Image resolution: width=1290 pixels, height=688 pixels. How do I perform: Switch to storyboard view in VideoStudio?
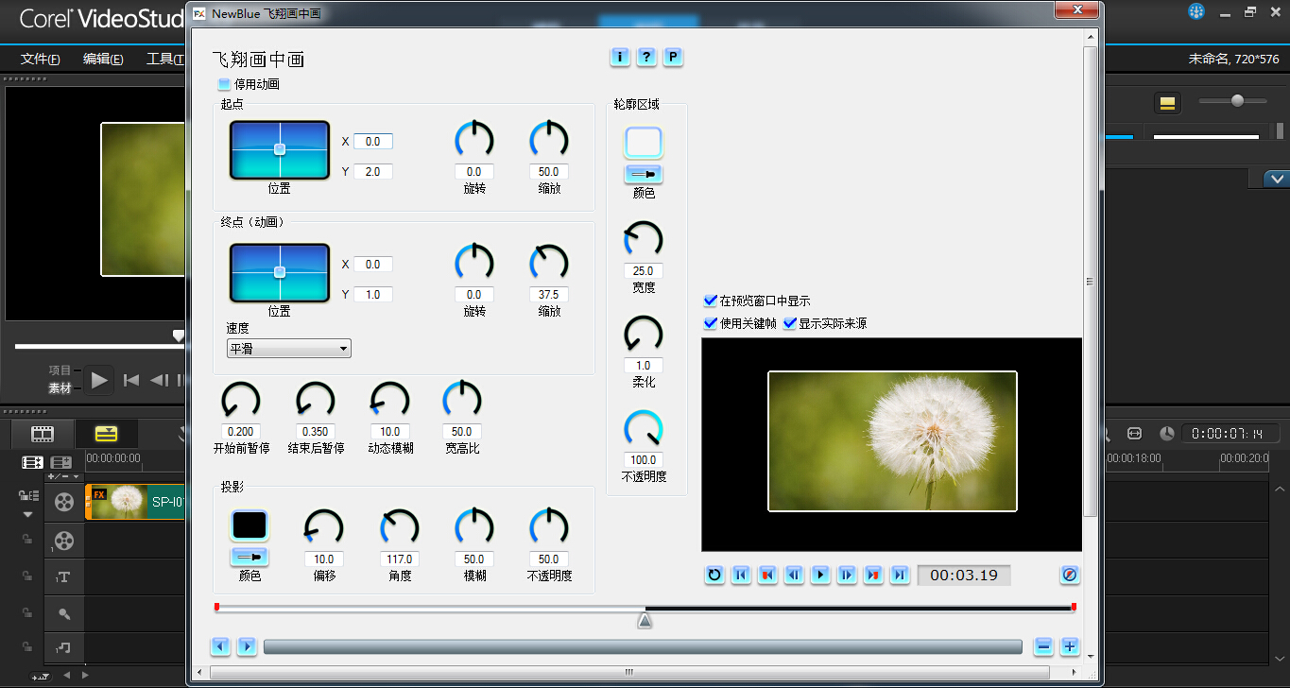click(x=43, y=434)
